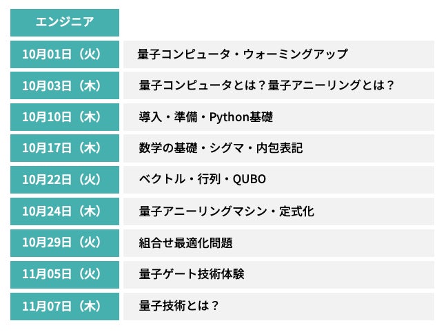Image resolution: width=448 pixels, height=332 pixels.
Task: Select the 10月01日（火） date cell
Action: [x=65, y=54]
